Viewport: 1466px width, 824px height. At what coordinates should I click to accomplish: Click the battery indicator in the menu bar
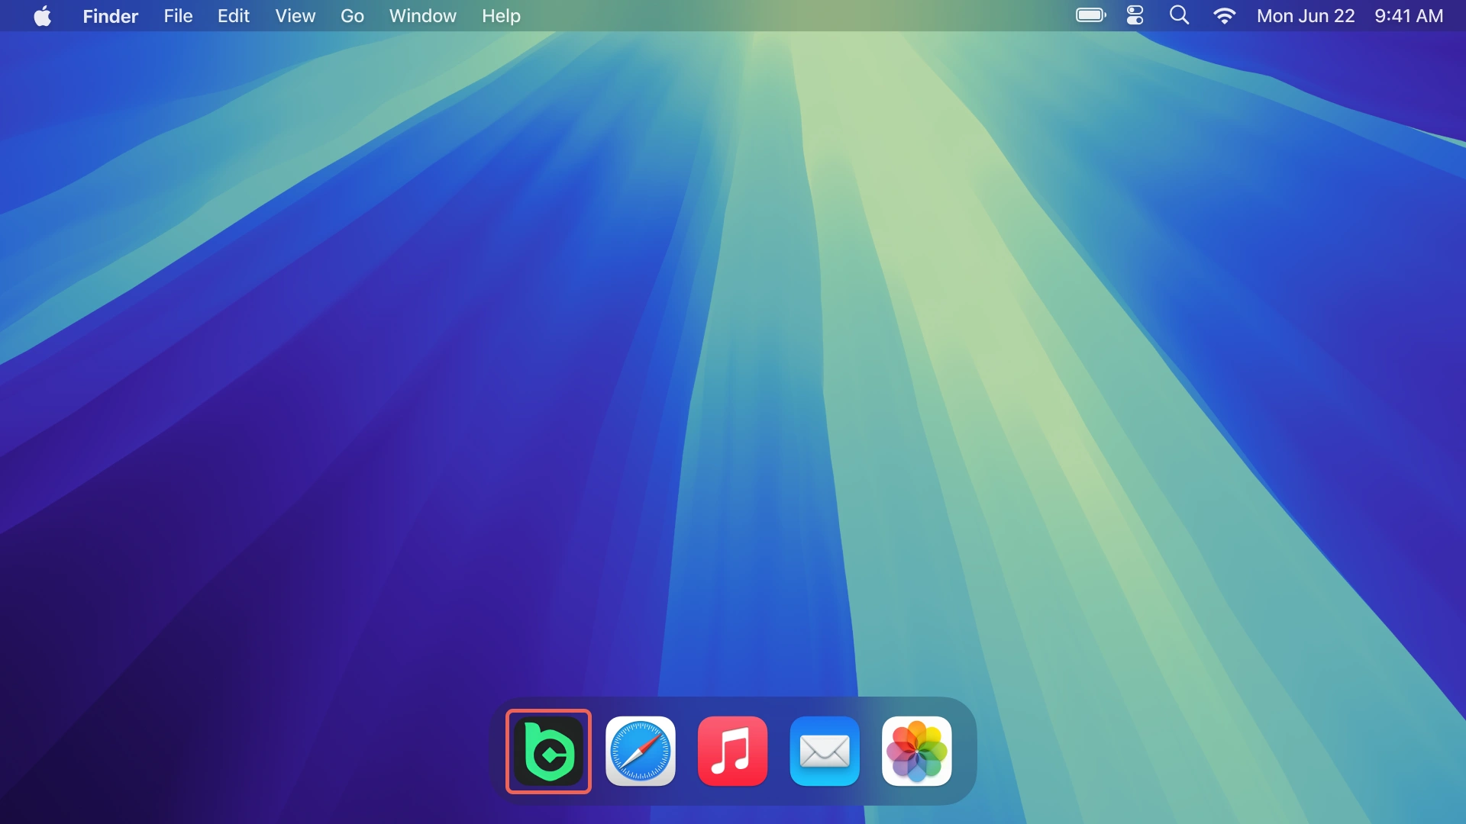pyautogui.click(x=1090, y=15)
